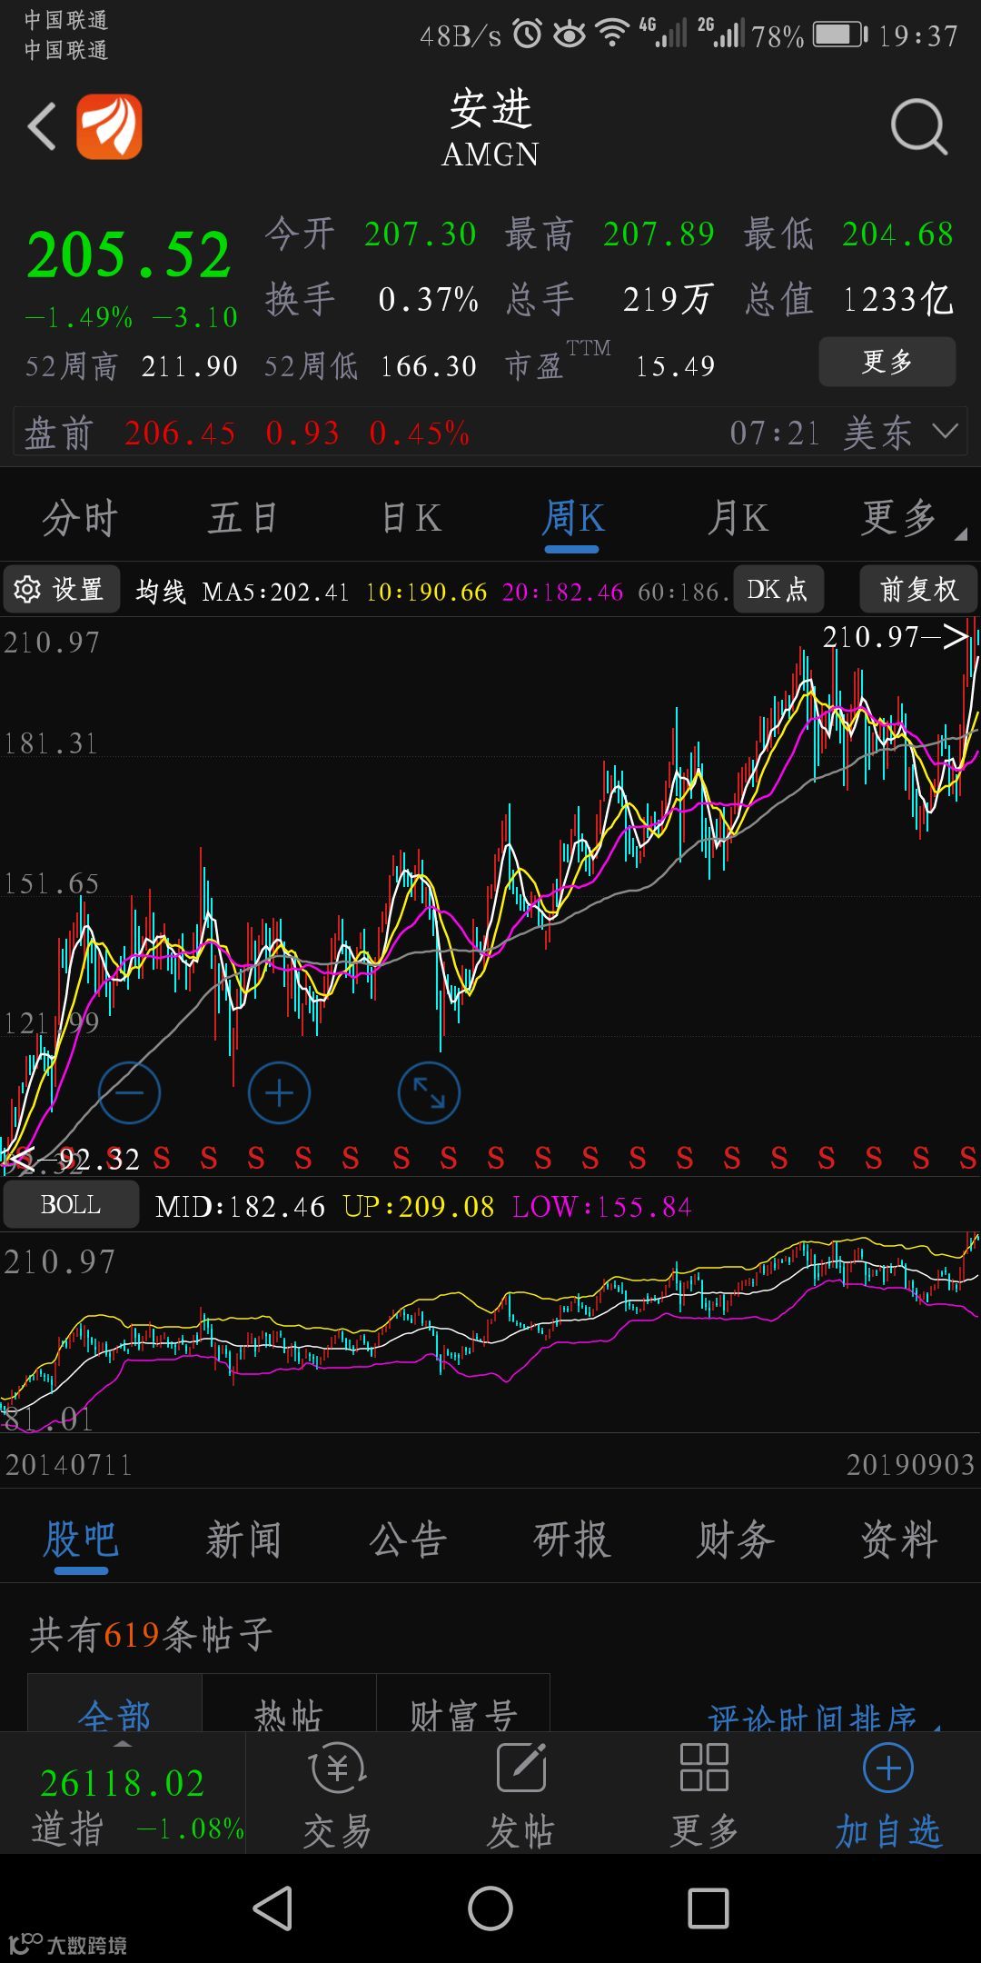Open 更多 chart period dropdown
The width and height of the screenshot is (981, 1963).
pyautogui.click(x=911, y=519)
